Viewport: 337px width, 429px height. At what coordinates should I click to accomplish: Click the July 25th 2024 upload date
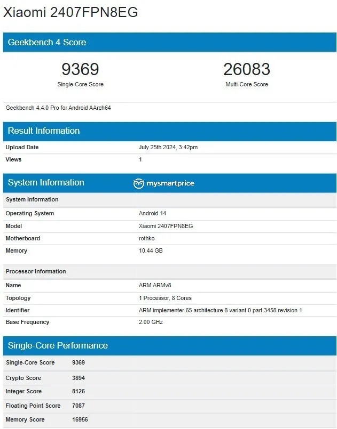click(171, 147)
